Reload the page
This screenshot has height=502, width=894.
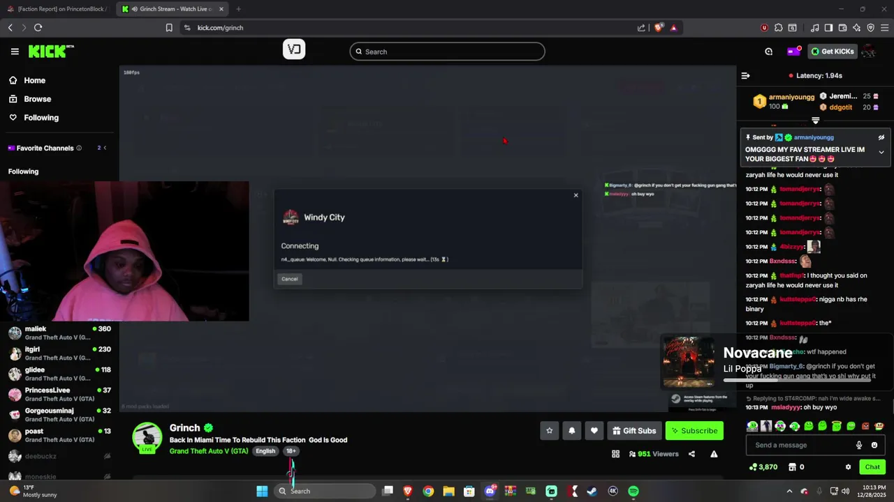click(38, 28)
